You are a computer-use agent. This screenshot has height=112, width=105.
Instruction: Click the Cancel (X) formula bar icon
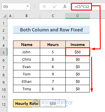(x=44, y=7)
